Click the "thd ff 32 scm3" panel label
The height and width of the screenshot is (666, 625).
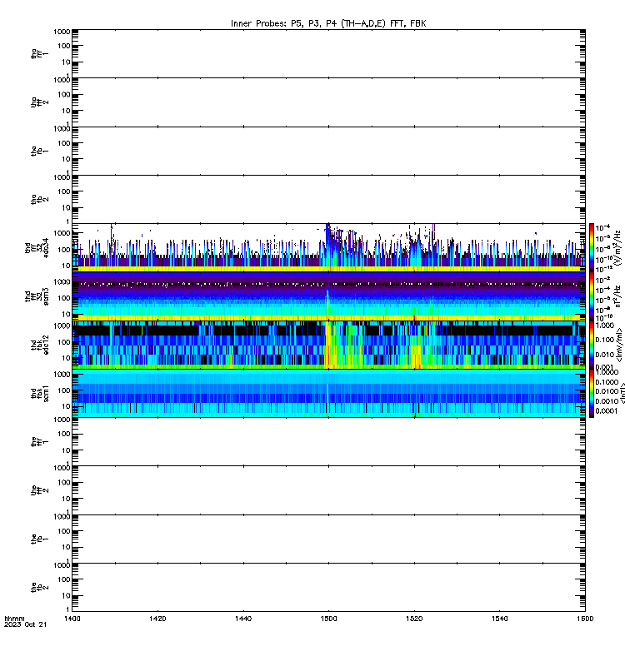click(x=37, y=296)
